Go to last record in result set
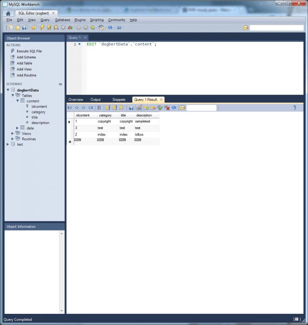This screenshot has height=325, width=308. point(90,108)
